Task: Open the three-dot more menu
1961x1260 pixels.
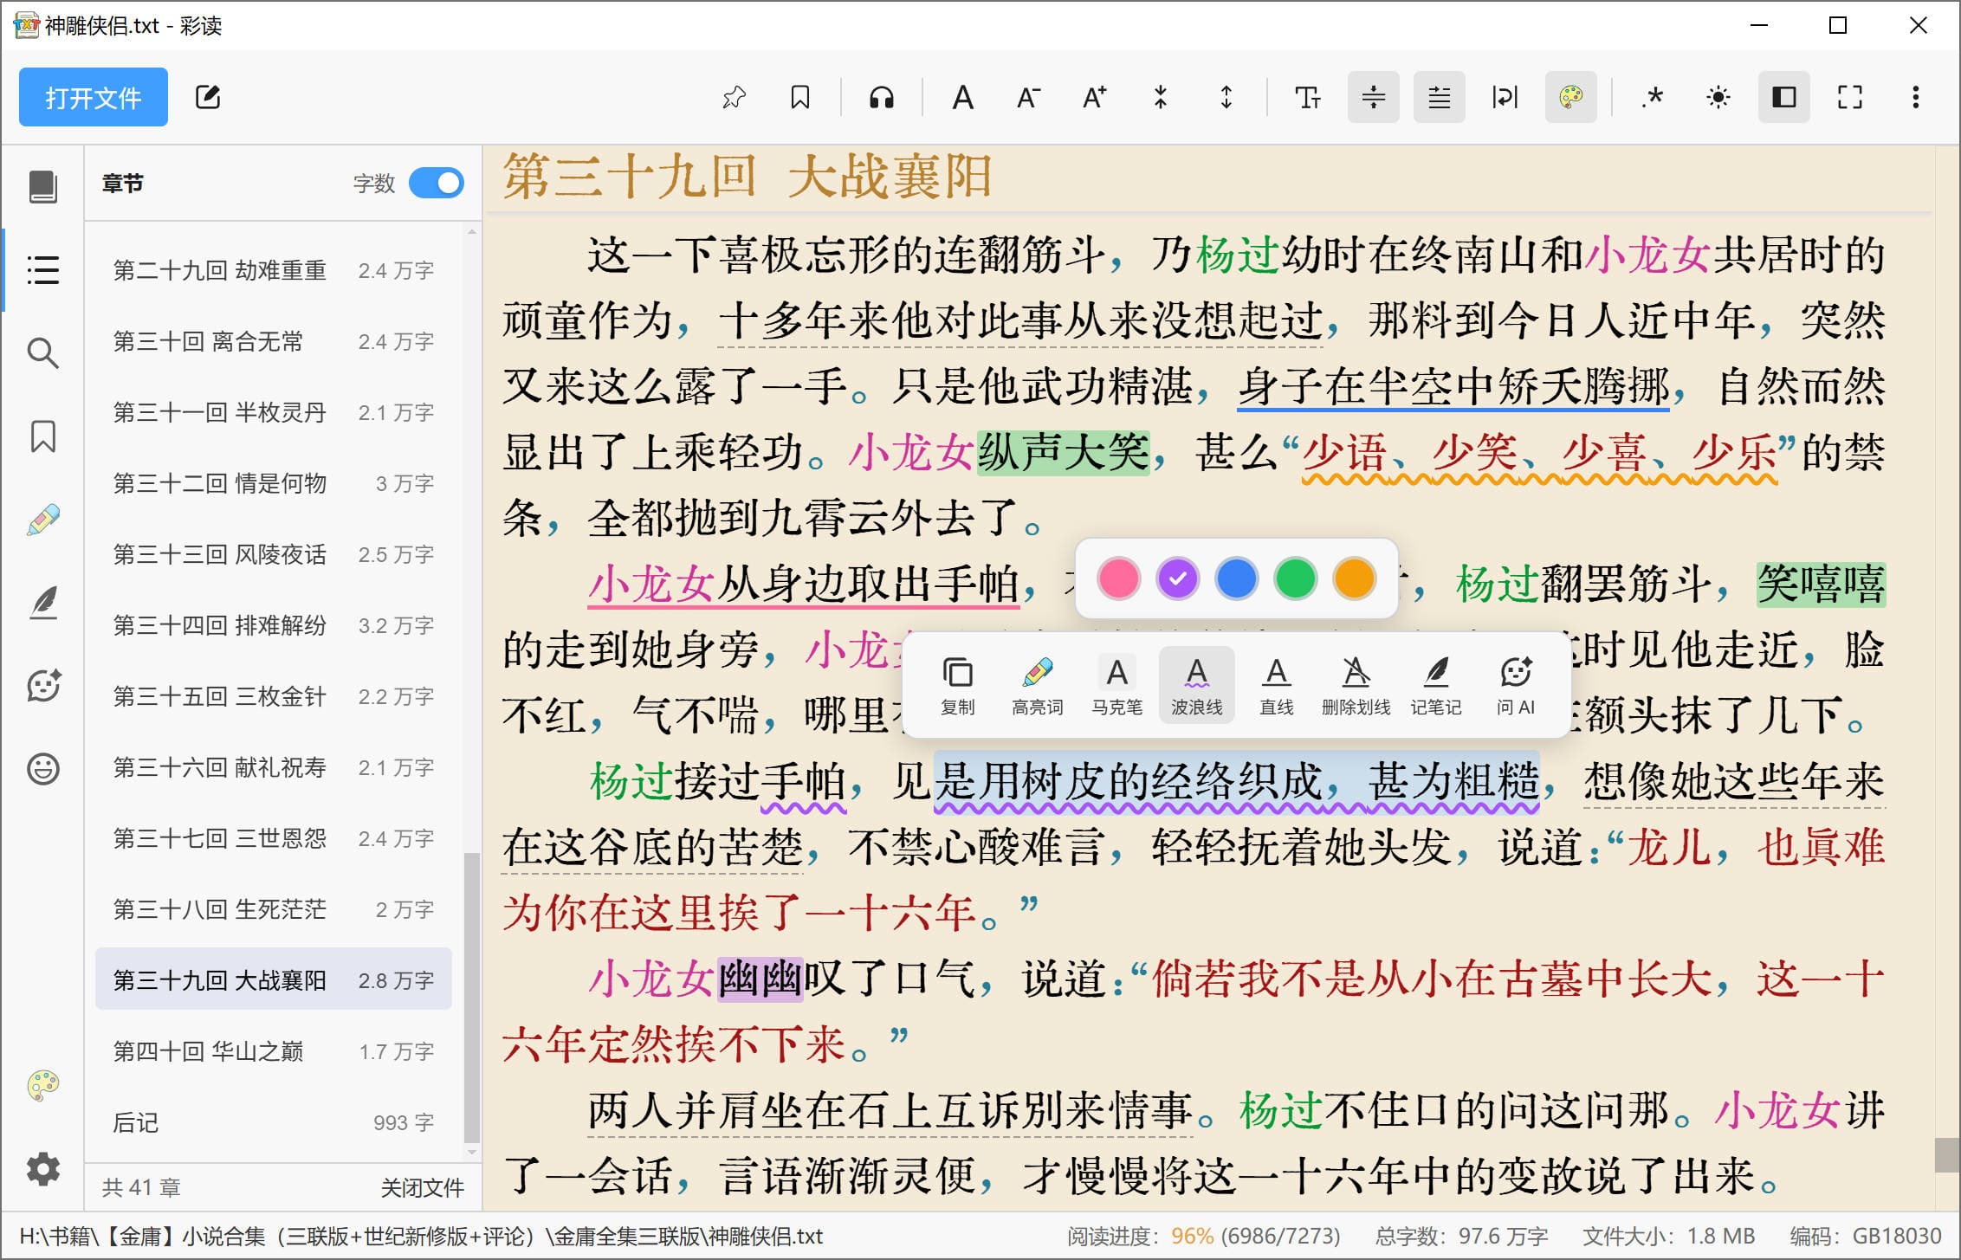Action: [1916, 97]
